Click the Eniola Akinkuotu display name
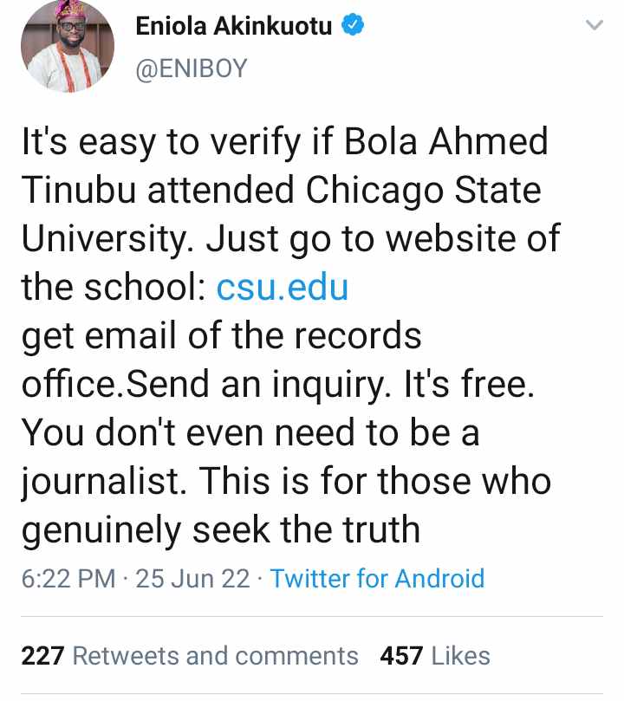The width and height of the screenshot is (624, 701). [x=233, y=27]
